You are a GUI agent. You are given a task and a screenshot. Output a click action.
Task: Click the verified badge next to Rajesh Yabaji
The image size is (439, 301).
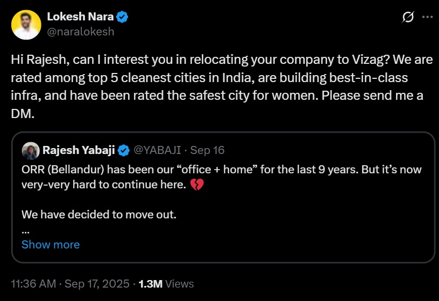(124, 150)
